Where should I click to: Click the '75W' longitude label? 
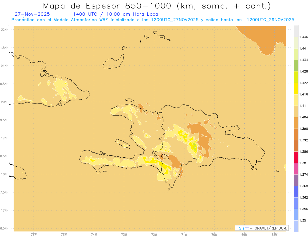point(64,234)
